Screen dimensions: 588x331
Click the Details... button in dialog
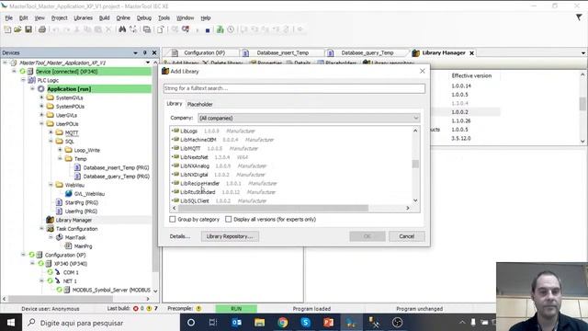[180, 236]
